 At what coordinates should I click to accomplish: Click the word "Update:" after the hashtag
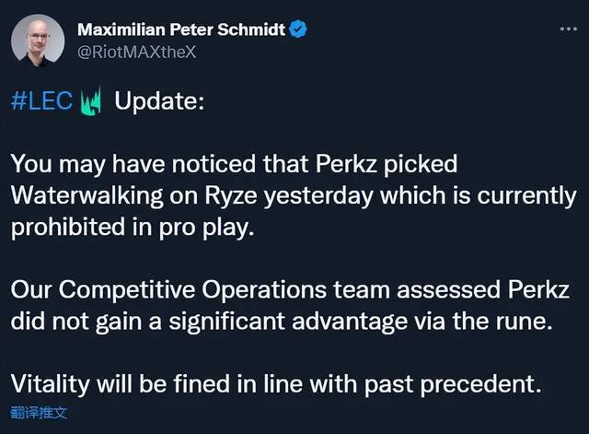pyautogui.click(x=158, y=100)
